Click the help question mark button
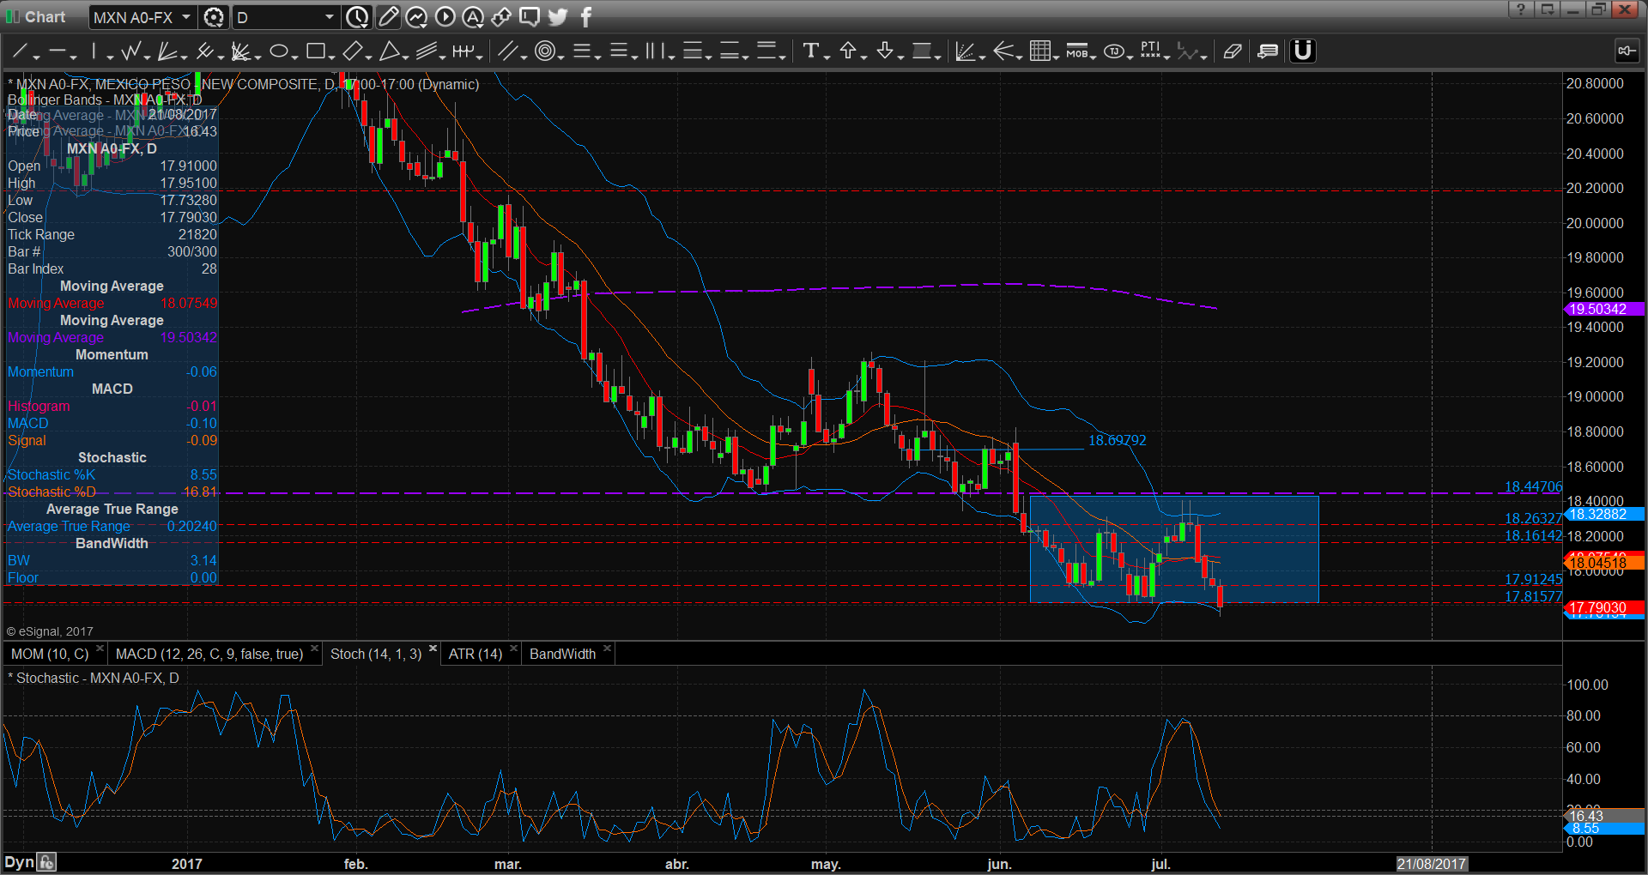 1521,9
